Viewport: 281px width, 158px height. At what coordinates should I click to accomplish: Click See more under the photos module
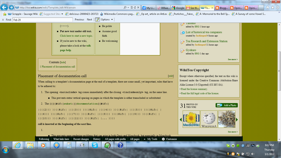tap(233, 132)
